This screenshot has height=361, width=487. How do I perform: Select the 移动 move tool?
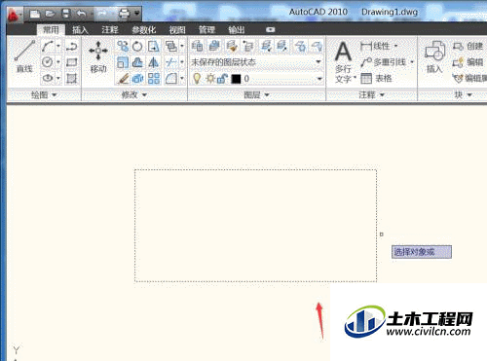point(98,56)
